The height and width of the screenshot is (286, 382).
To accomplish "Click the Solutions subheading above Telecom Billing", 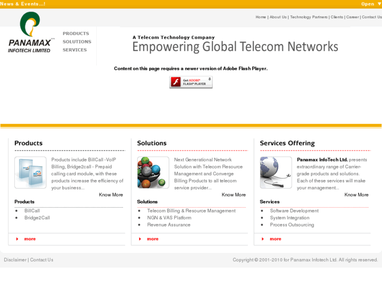I will (x=147, y=202).
